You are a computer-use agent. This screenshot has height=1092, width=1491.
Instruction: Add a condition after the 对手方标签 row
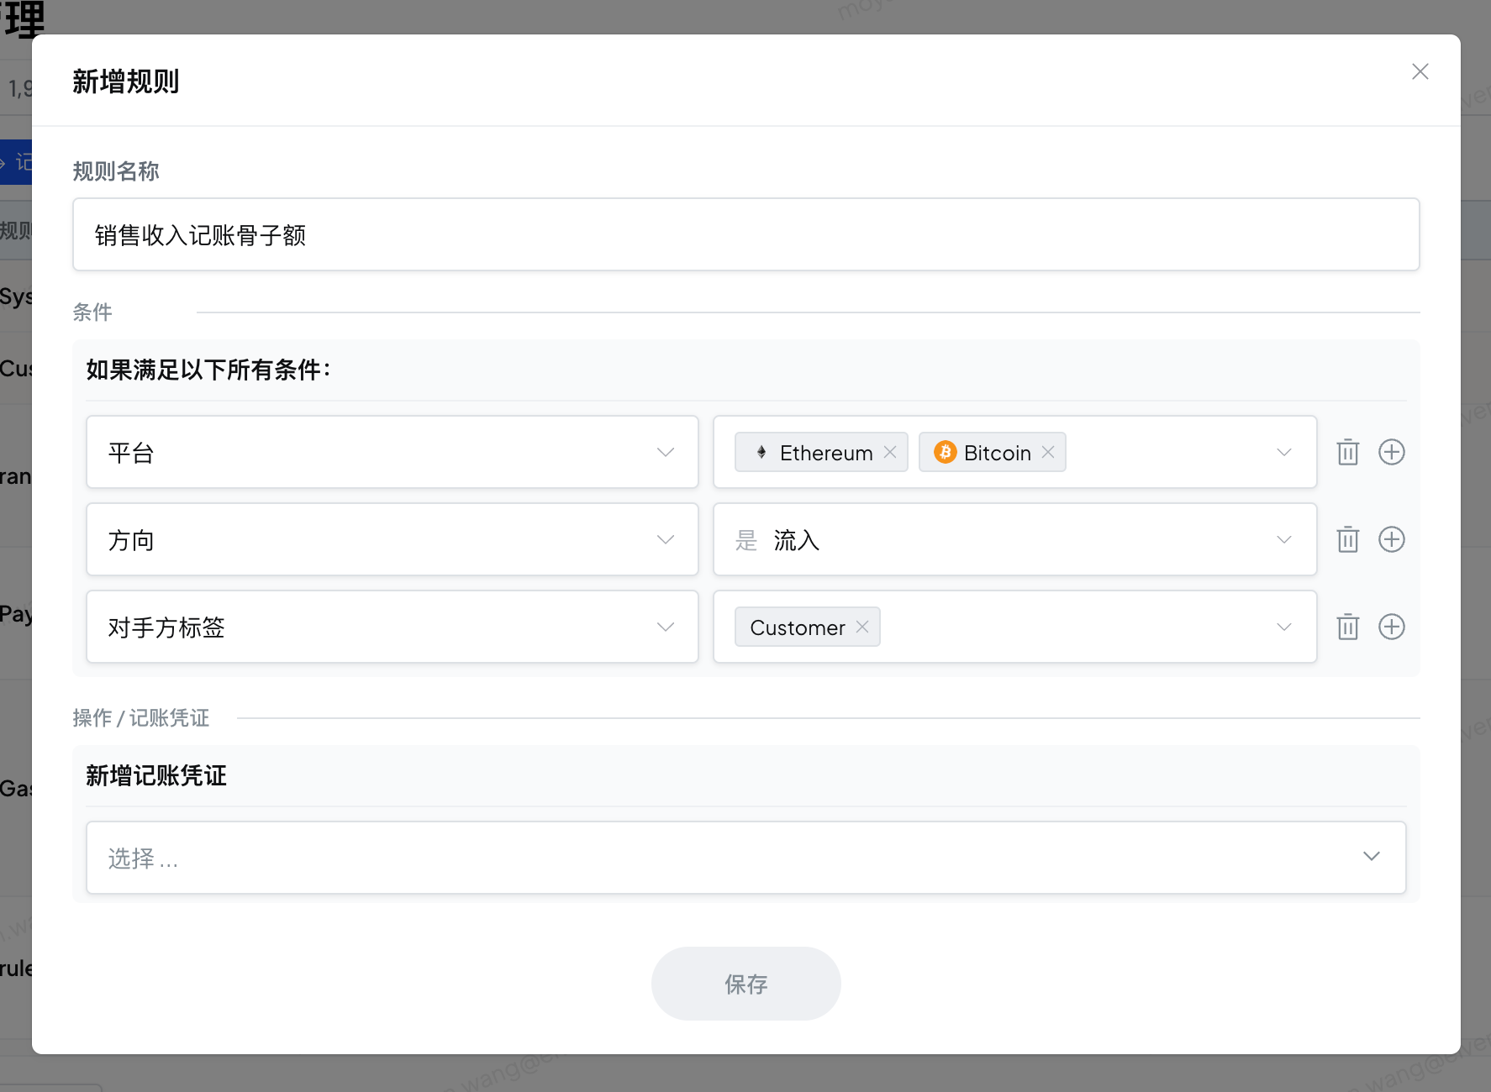click(1391, 627)
